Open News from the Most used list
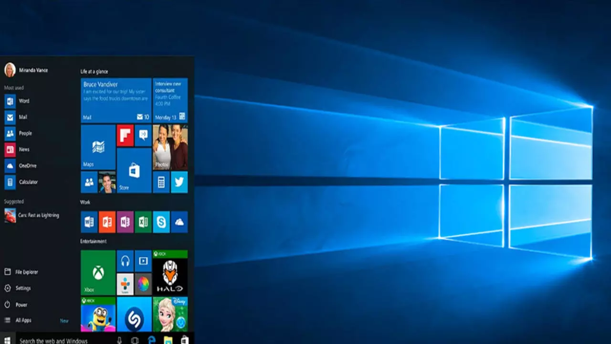Image resolution: width=611 pixels, height=344 pixels. coord(24,150)
